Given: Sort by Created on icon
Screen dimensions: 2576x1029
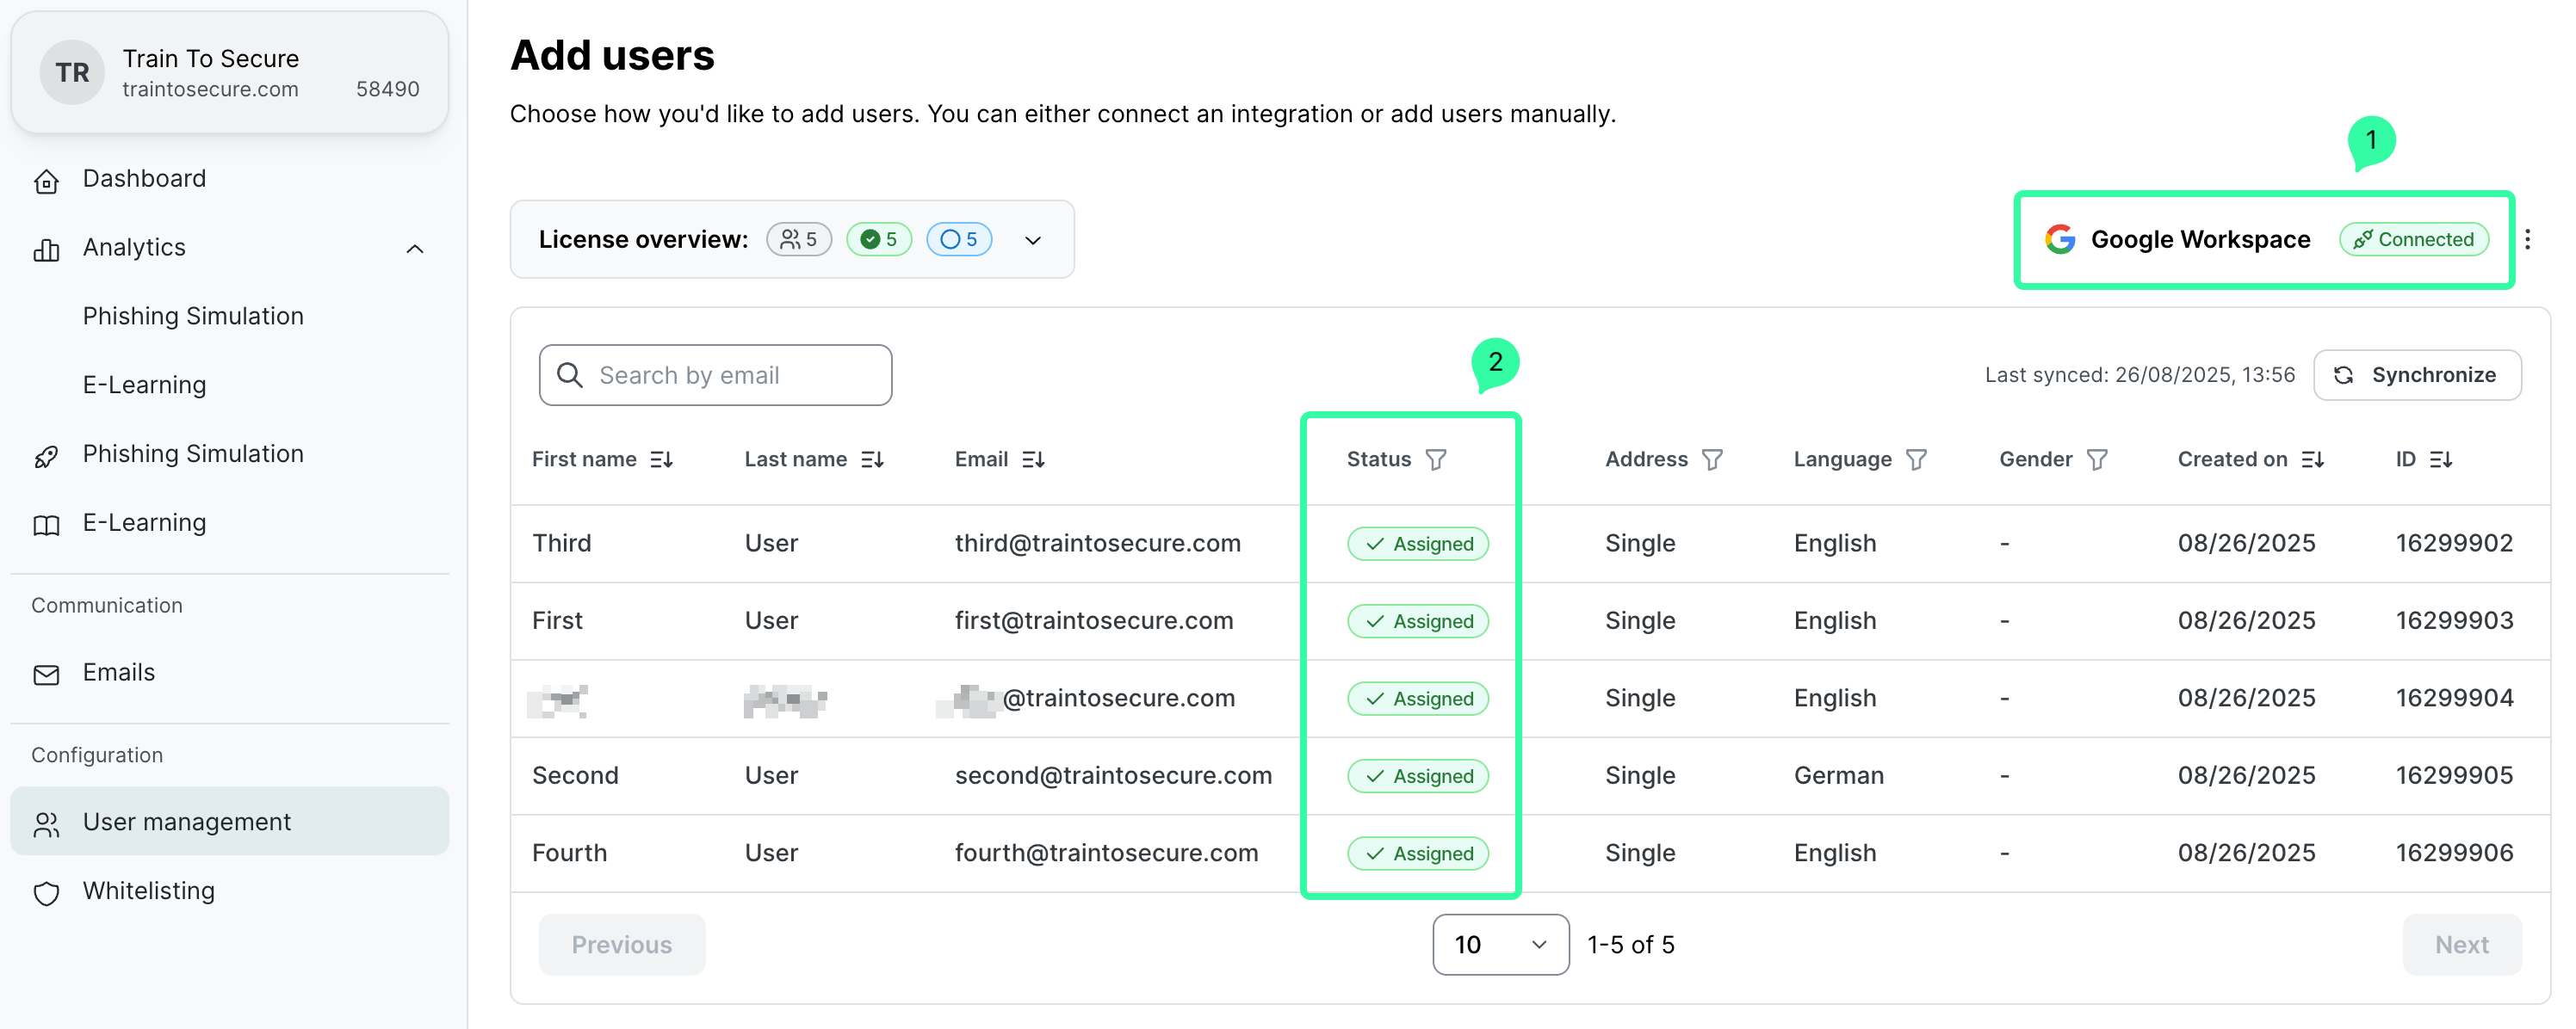Looking at the screenshot, I should (2312, 459).
